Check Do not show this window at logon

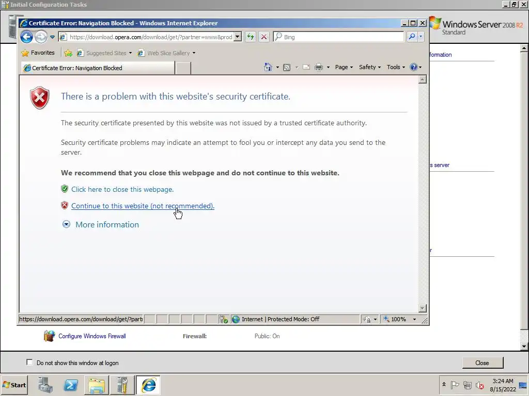[29, 362]
